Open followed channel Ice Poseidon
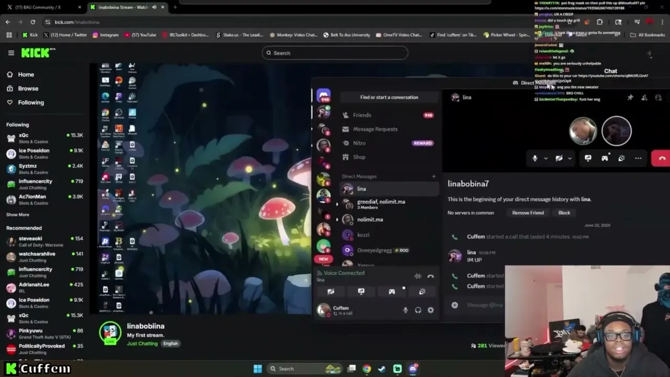This screenshot has width=670, height=377. (44, 153)
